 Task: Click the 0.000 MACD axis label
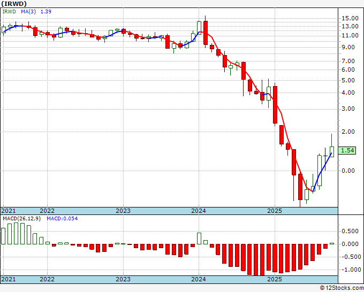[351, 244]
